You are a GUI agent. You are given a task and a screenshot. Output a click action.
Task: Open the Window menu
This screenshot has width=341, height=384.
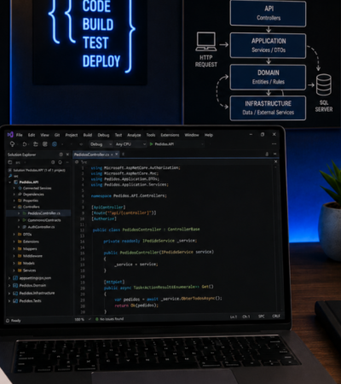click(x=192, y=135)
